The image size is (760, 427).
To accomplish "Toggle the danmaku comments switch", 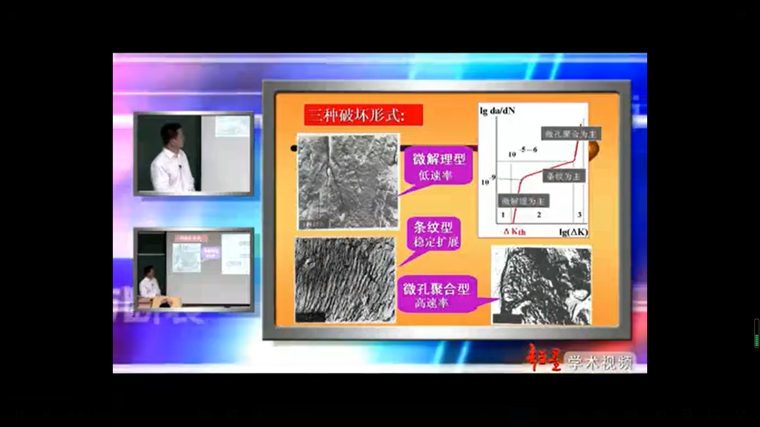I will pos(205,414).
